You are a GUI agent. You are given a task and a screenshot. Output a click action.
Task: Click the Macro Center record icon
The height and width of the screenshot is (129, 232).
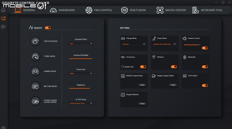(x=160, y=10)
